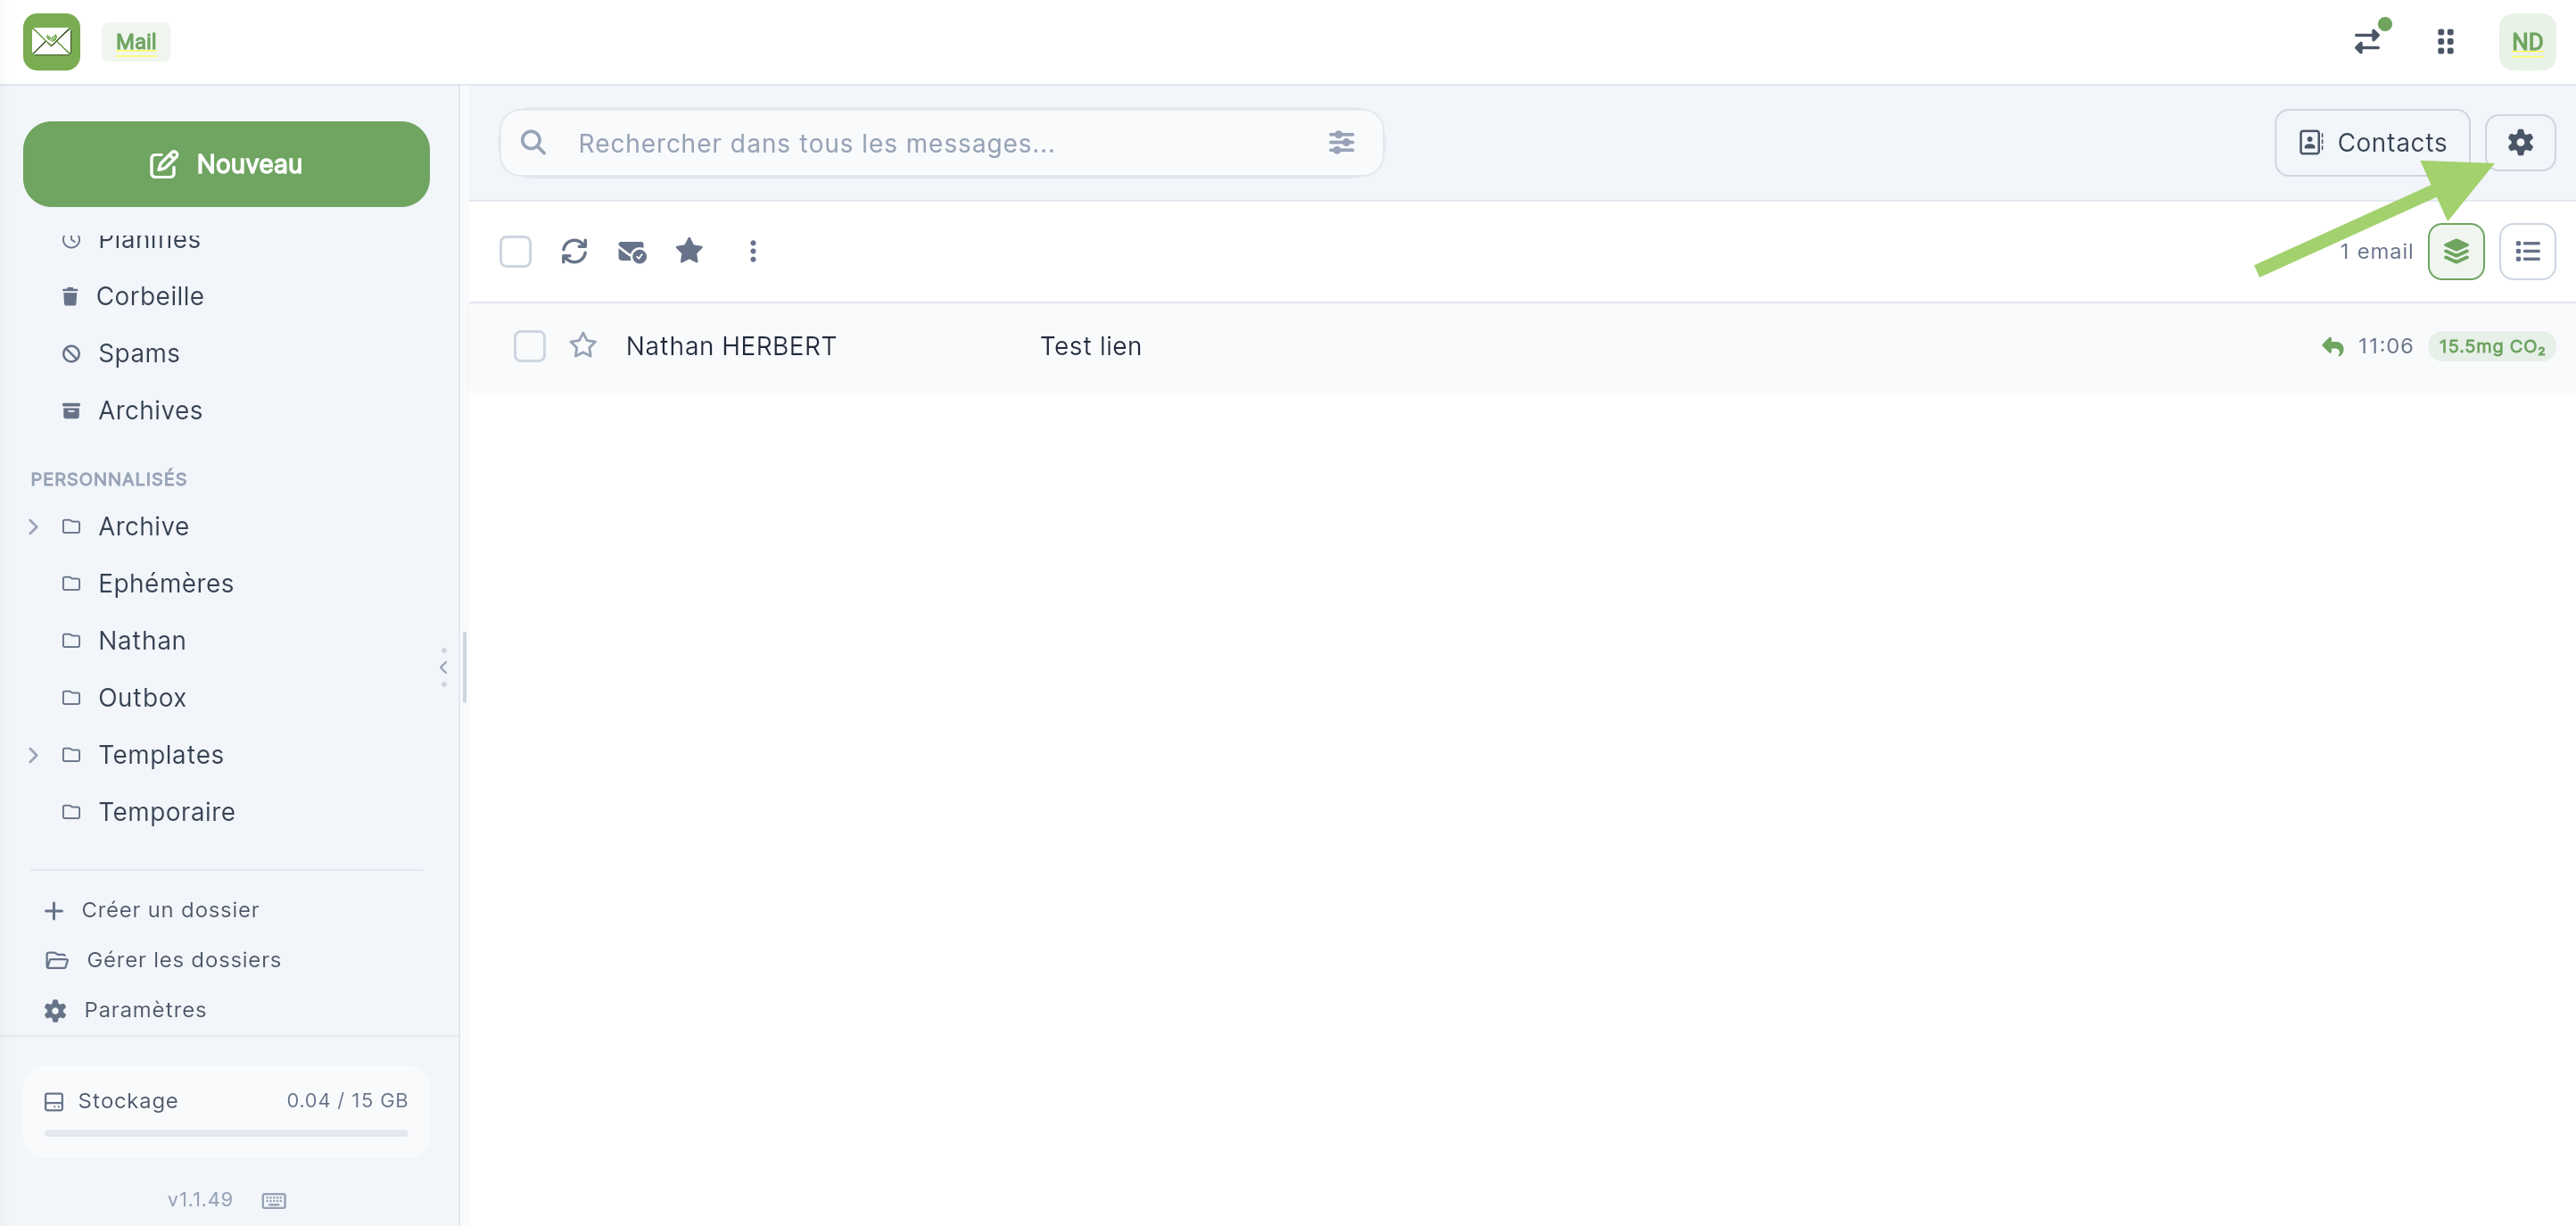Star the Test lien email
Image resolution: width=2576 pixels, height=1226 pixels.
pyautogui.click(x=583, y=346)
